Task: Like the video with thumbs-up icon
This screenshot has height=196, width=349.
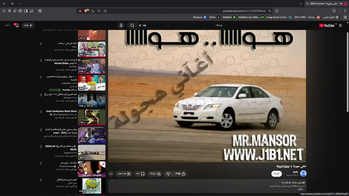Action: [x=180, y=174]
